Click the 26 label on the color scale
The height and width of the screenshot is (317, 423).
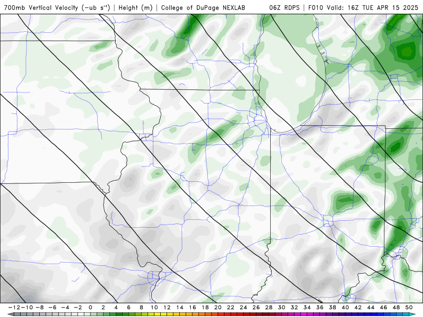(x=256, y=307)
